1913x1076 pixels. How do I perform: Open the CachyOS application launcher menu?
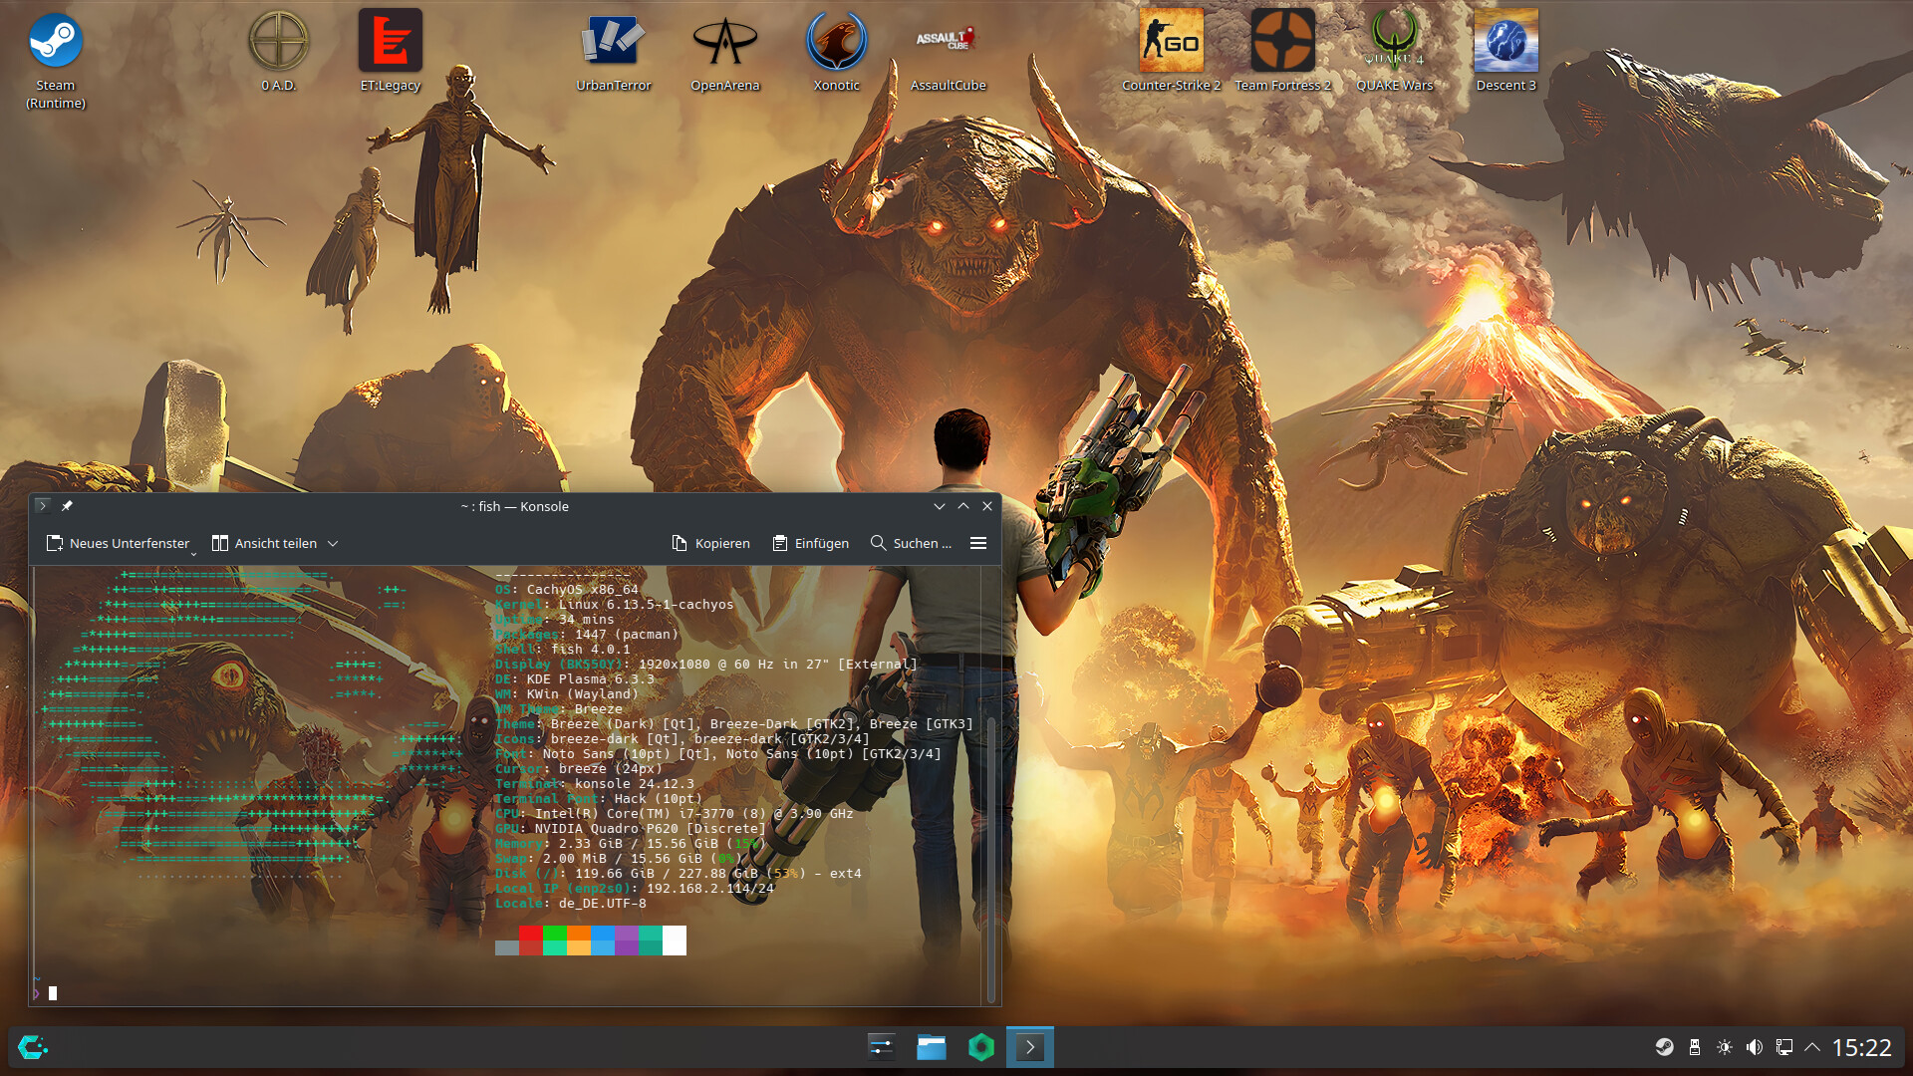(33, 1047)
